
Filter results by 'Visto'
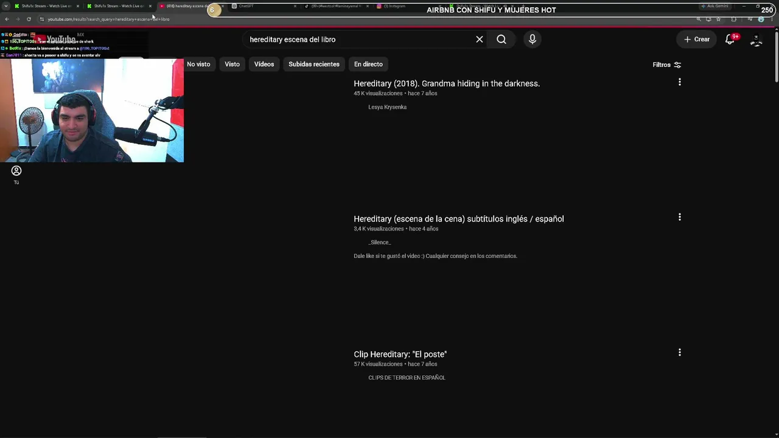(232, 64)
